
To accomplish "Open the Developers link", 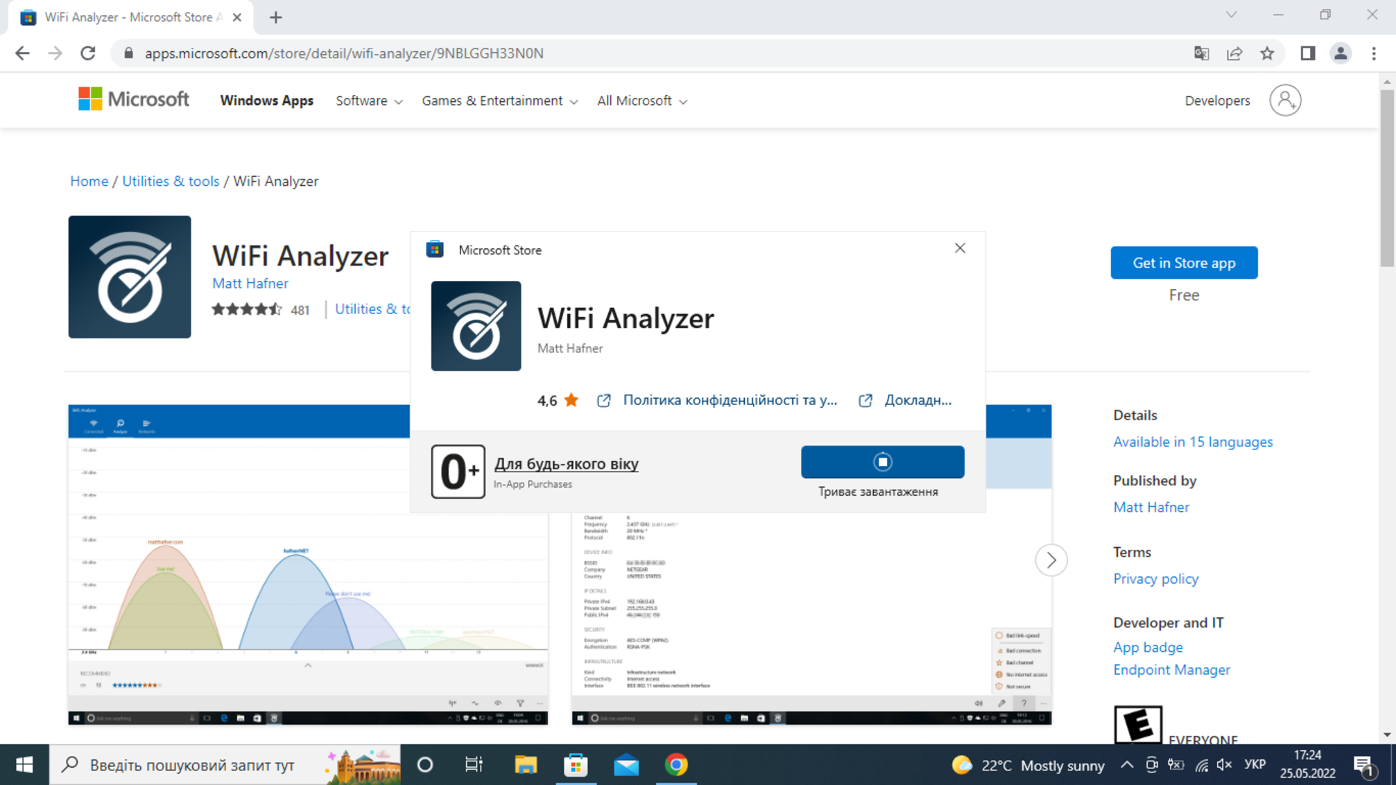I will 1217,101.
